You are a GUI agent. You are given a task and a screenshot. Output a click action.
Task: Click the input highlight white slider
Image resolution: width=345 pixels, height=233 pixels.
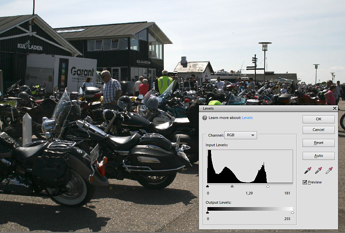268,186
